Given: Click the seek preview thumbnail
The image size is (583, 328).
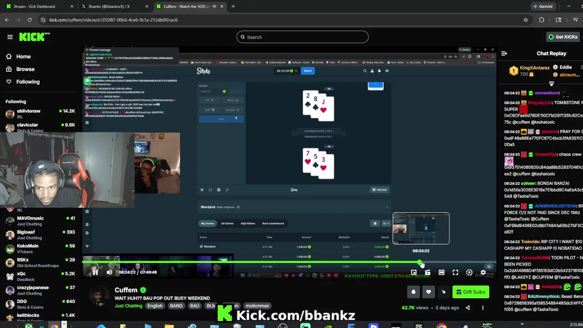Looking at the screenshot, I should pos(421,228).
